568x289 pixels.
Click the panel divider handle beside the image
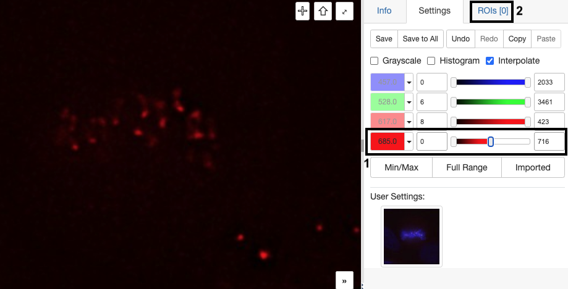coord(362,145)
